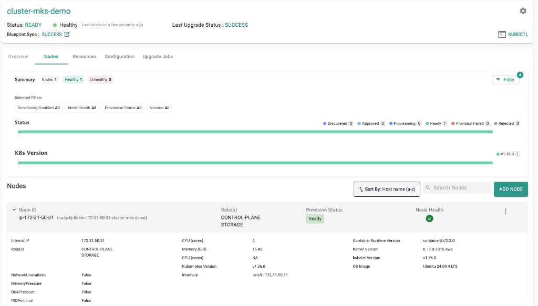
Task: Select the Healthy 1 summary chip
Action: (74, 79)
